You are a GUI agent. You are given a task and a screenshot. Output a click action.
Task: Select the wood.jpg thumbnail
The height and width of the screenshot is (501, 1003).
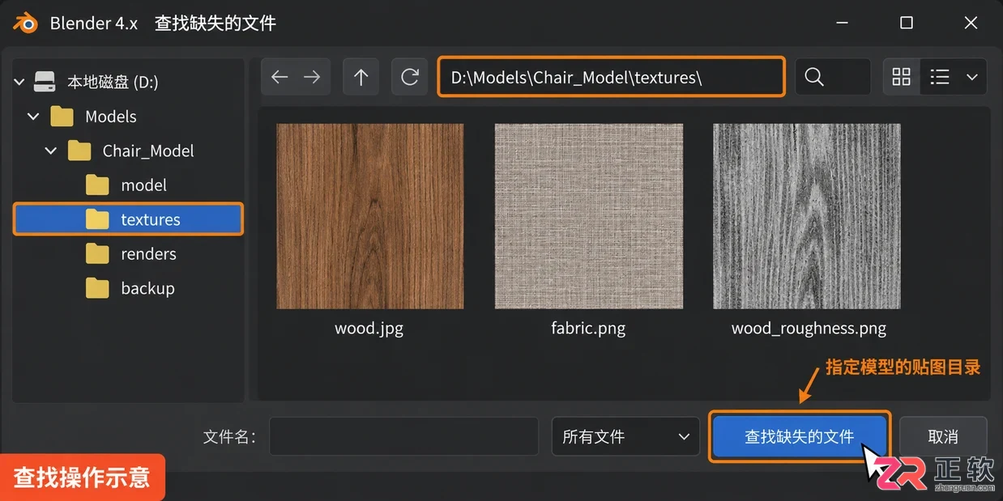coord(369,216)
